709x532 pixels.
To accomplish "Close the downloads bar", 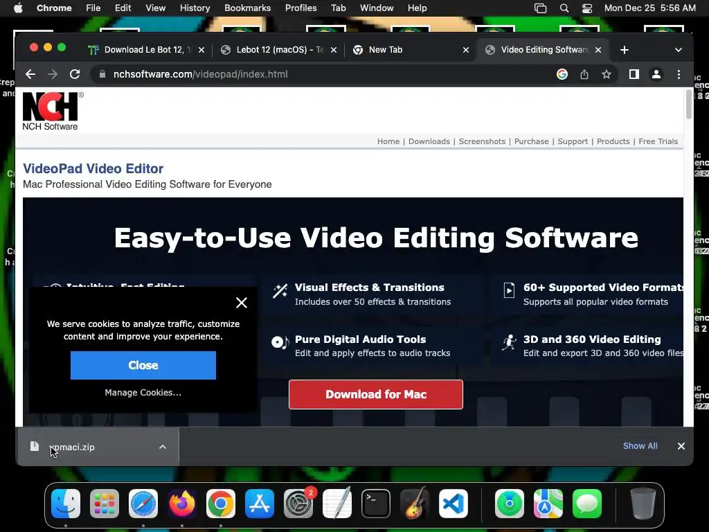I will click(x=681, y=446).
